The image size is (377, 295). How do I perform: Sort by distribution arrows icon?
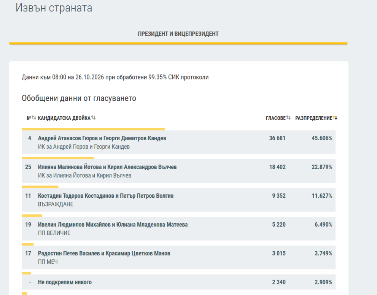[335, 118]
